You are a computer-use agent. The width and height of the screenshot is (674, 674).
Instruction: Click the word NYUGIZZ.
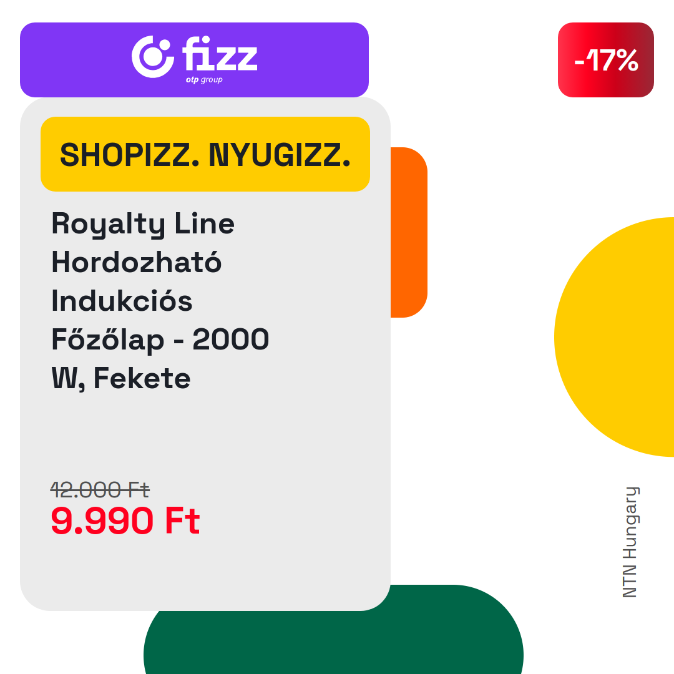tap(280, 155)
